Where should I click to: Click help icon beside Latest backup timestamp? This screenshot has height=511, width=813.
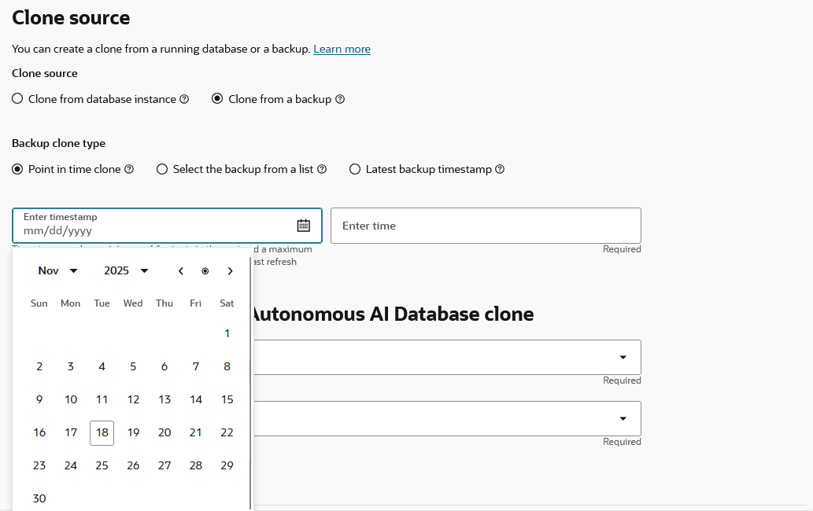pyautogui.click(x=500, y=169)
